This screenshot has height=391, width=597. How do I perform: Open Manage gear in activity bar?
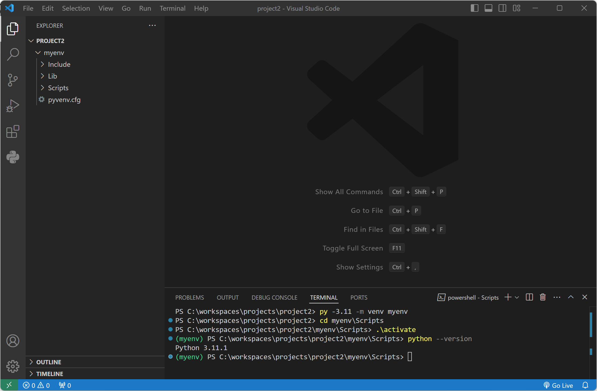13,366
